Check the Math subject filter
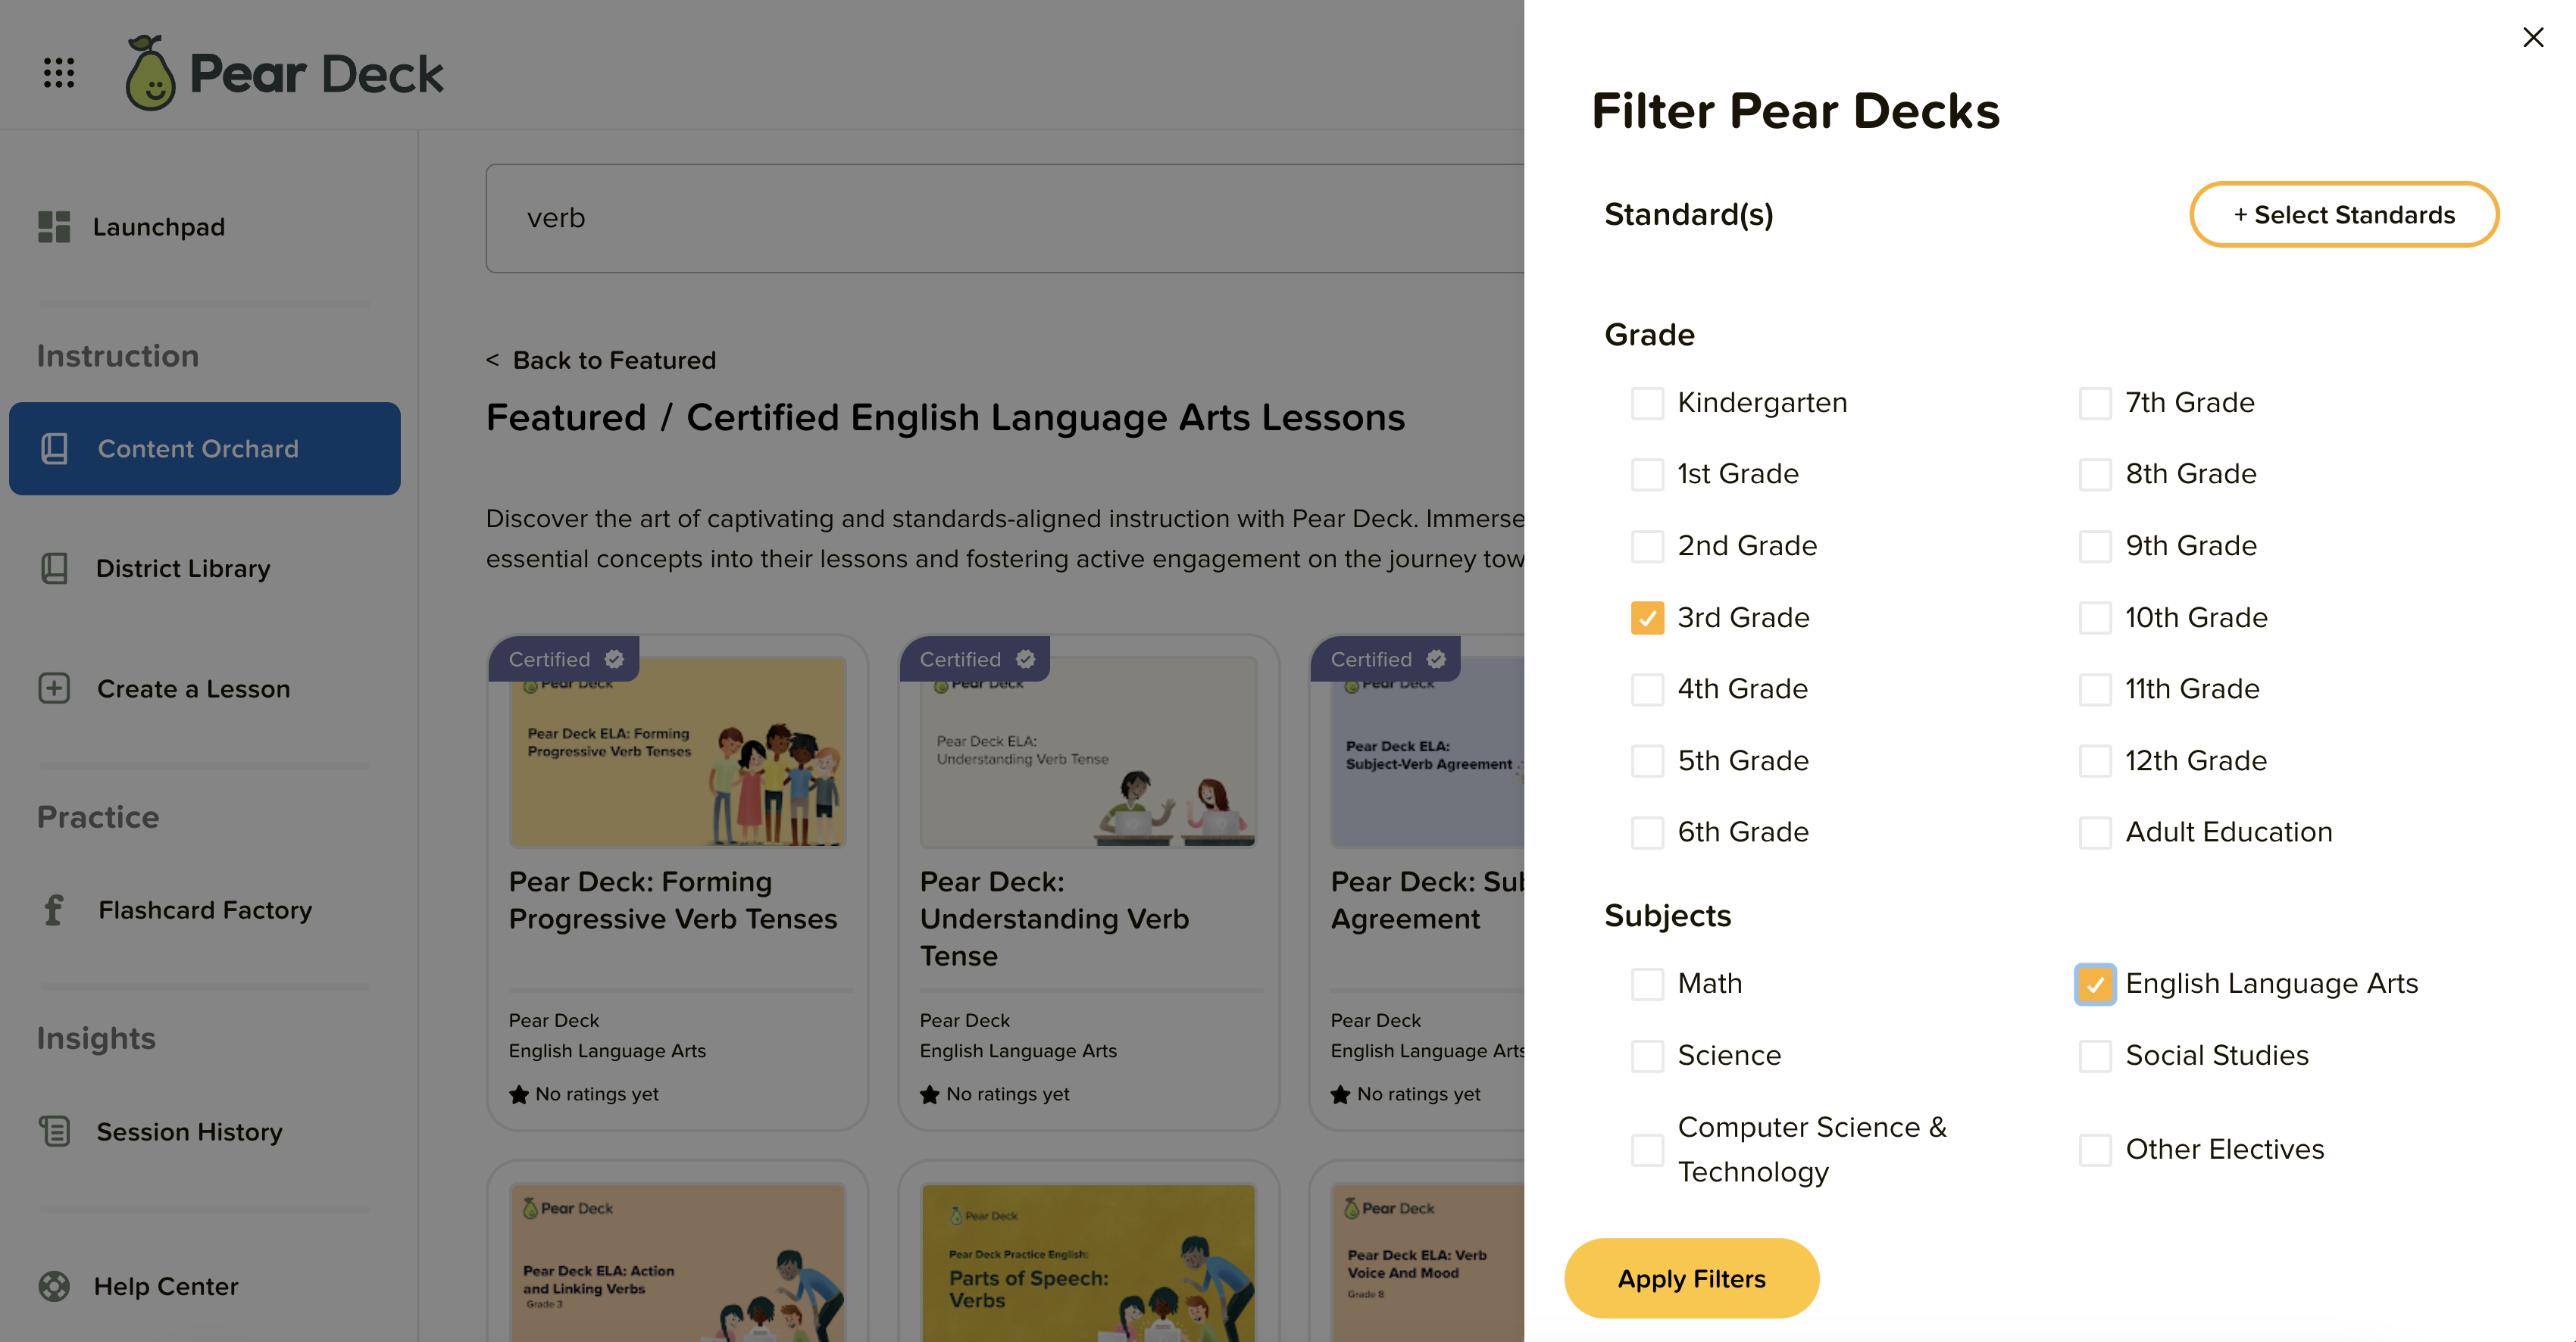Image resolution: width=2576 pixels, height=1342 pixels. pyautogui.click(x=1646, y=983)
